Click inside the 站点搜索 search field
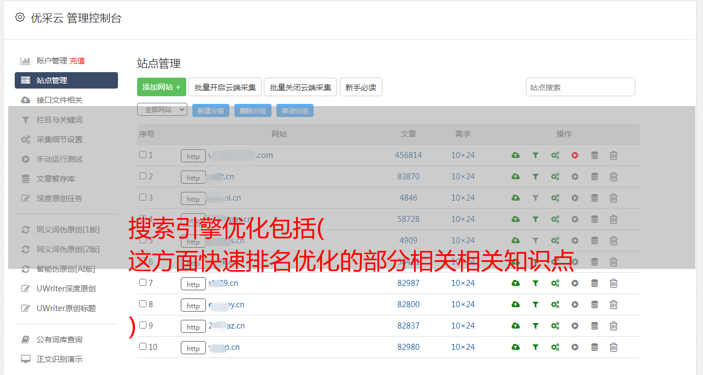Viewport: 703px width, 375px height. (581, 87)
